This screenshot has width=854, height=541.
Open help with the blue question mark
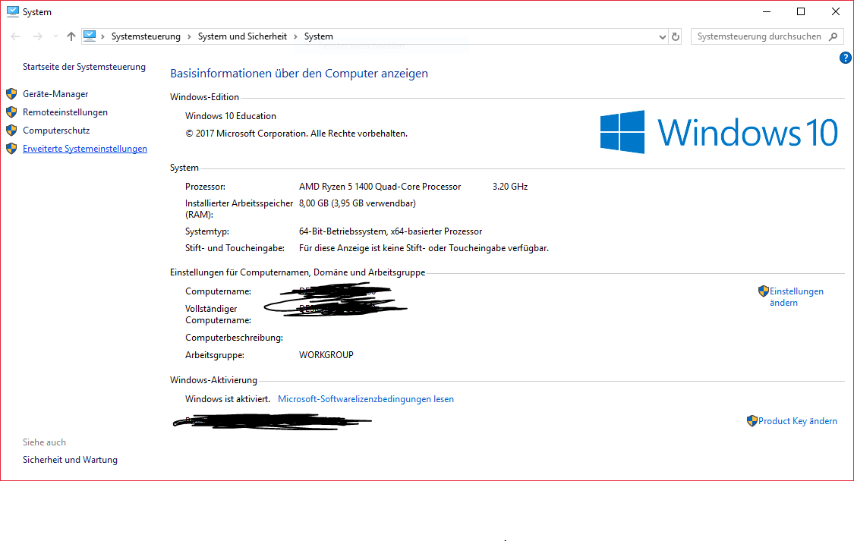coord(846,58)
